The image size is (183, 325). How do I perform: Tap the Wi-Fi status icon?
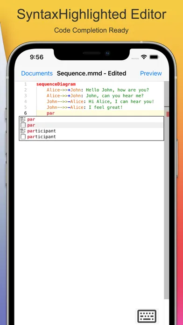point(144,57)
